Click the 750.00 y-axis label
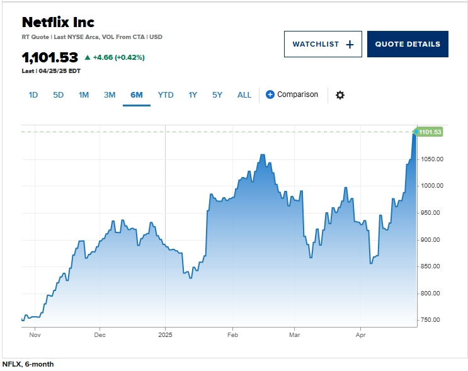 click(430, 319)
